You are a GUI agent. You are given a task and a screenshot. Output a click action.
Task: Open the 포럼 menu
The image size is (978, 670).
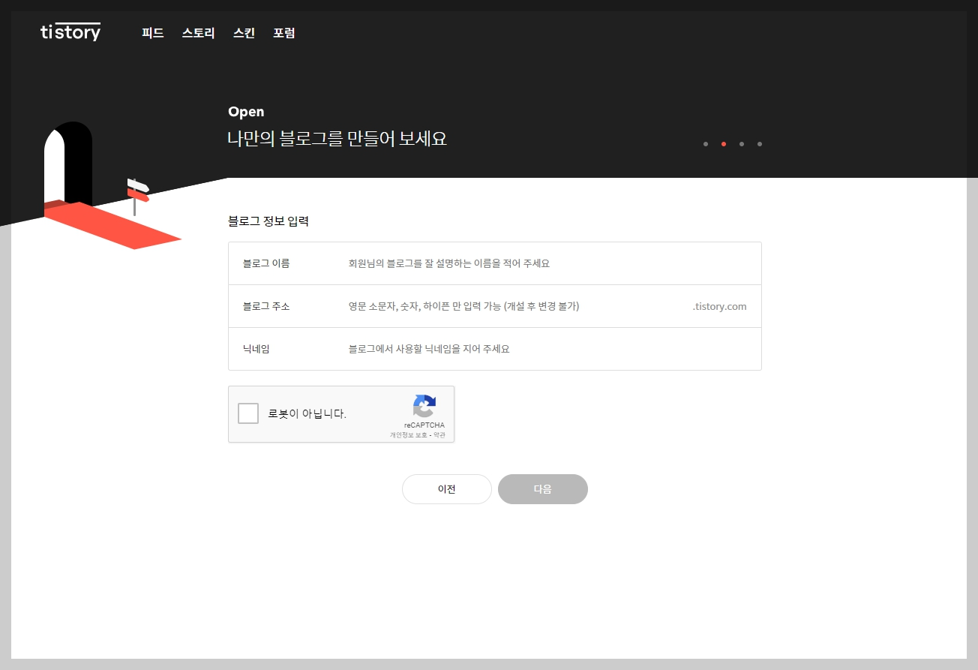coord(284,33)
